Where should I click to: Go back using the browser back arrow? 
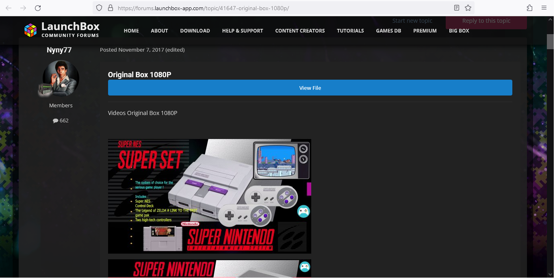pyautogui.click(x=9, y=8)
